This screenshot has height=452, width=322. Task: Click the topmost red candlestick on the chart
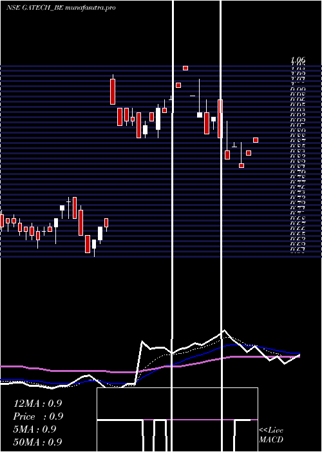point(185,68)
